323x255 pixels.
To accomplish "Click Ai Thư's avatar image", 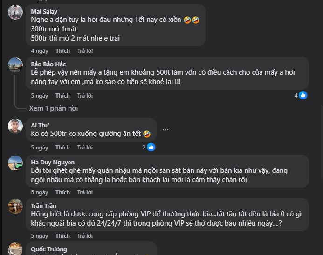I will 15,126.
